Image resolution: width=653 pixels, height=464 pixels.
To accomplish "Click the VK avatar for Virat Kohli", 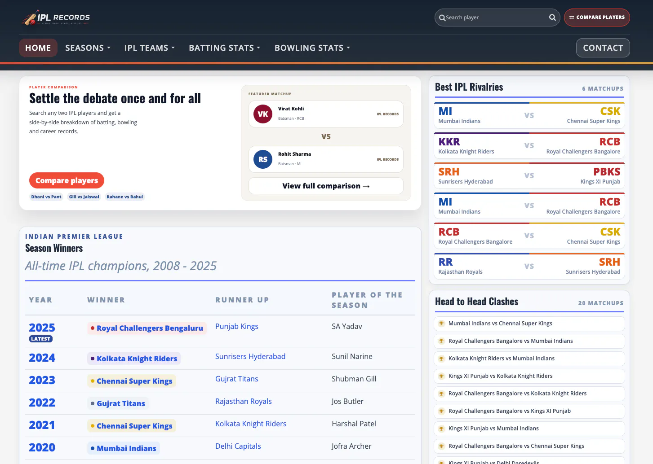I will pos(263,114).
